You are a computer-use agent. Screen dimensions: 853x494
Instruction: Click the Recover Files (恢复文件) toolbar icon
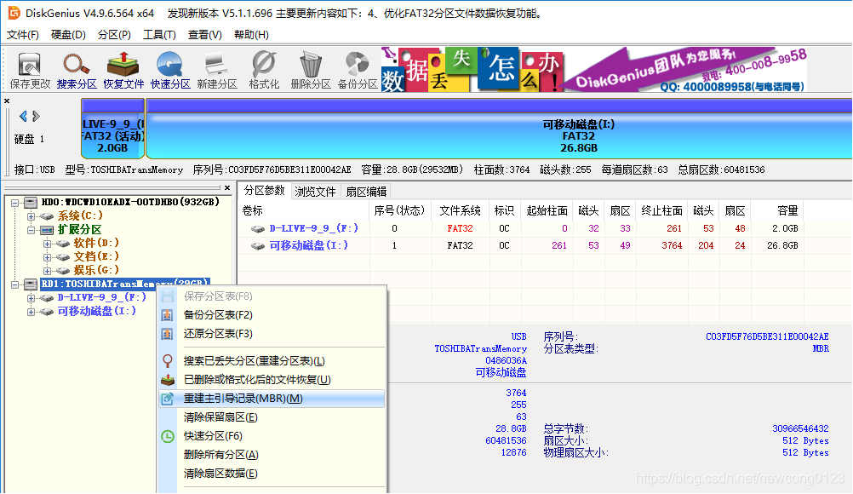[123, 70]
